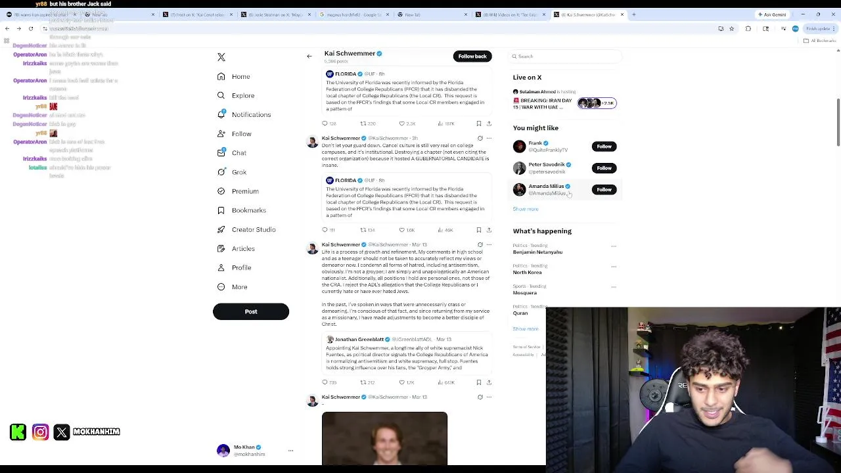841x473 pixels.
Task: Click the Post button
Action: (251, 311)
